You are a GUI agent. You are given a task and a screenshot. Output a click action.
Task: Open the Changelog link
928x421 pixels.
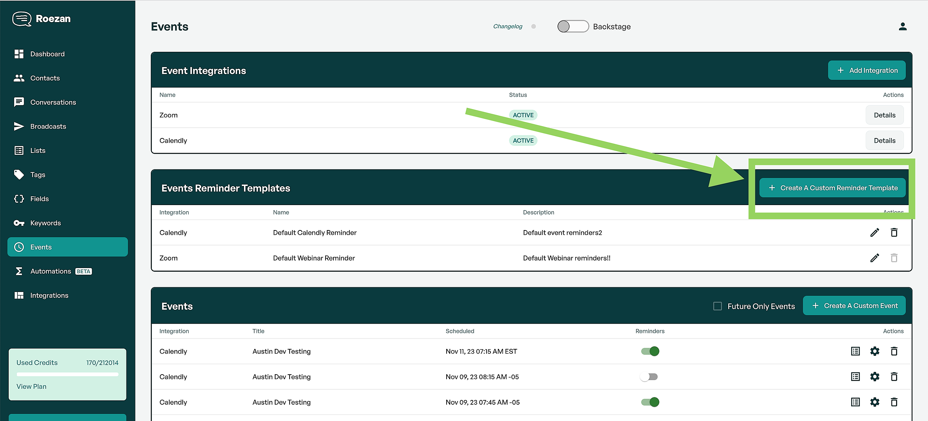coord(507,26)
